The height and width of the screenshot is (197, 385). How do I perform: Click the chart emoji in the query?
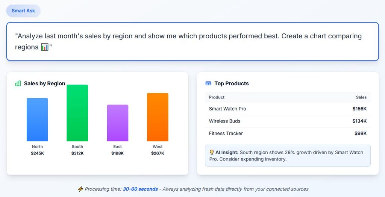(x=45, y=47)
